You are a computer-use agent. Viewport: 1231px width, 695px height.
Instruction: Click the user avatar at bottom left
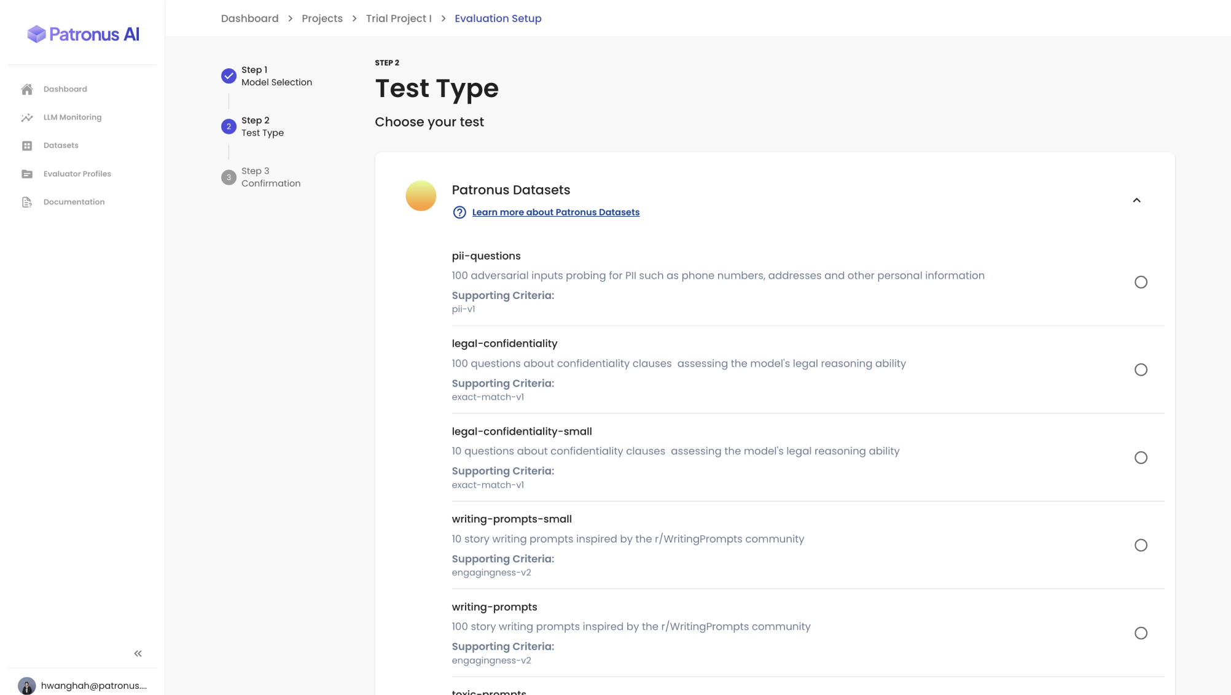(x=26, y=685)
